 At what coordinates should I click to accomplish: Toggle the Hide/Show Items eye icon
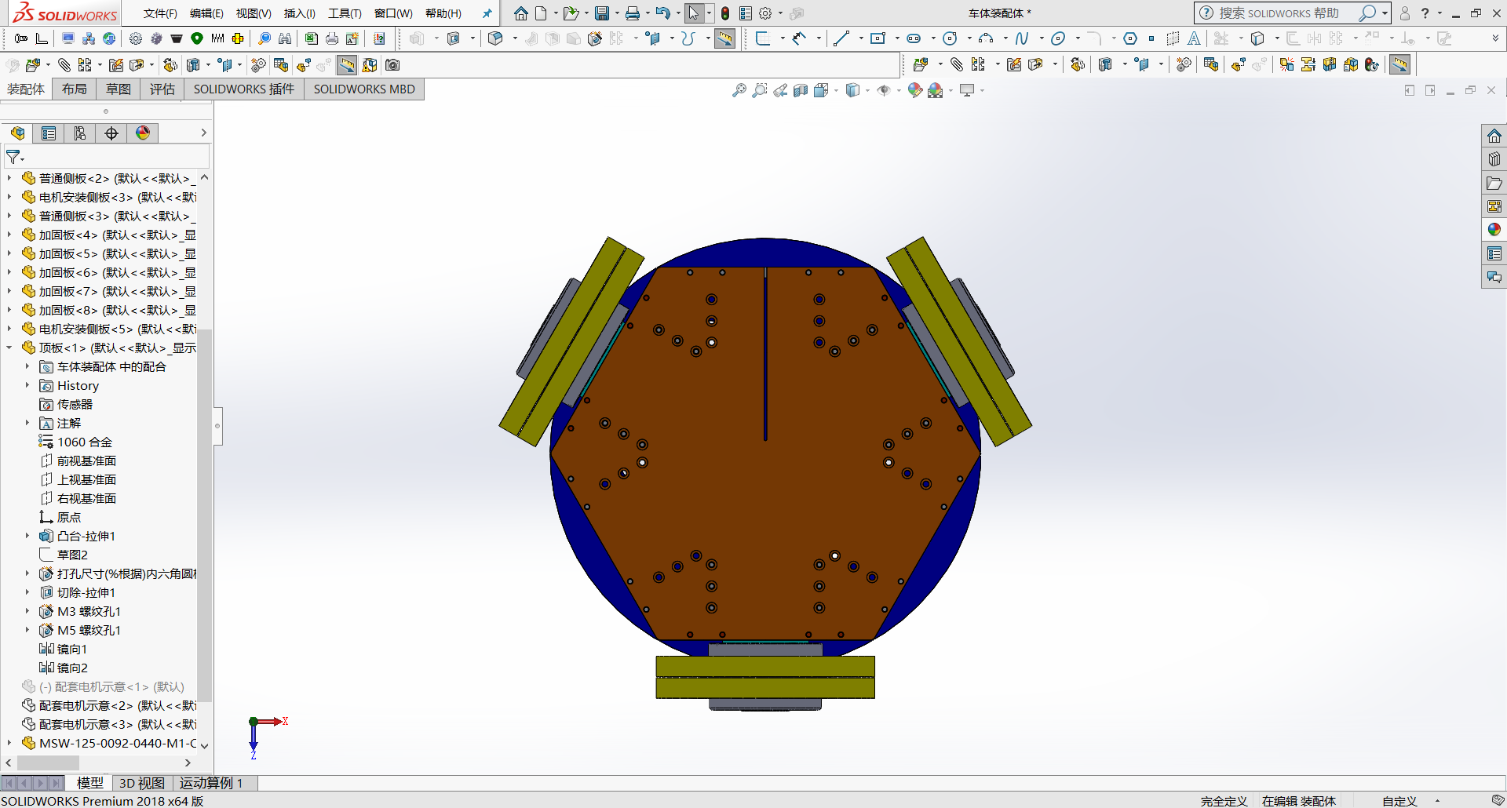point(884,91)
